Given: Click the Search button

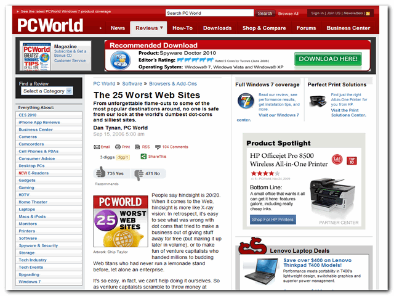Looking at the screenshot, I should coord(265,14).
